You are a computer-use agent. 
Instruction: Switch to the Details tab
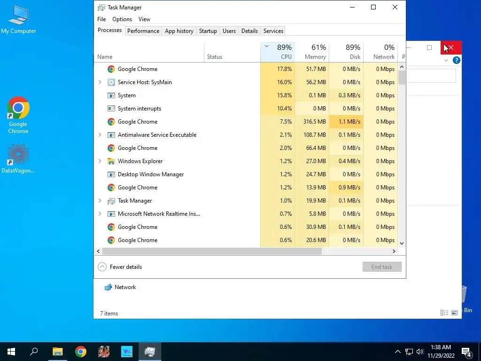coord(250,31)
